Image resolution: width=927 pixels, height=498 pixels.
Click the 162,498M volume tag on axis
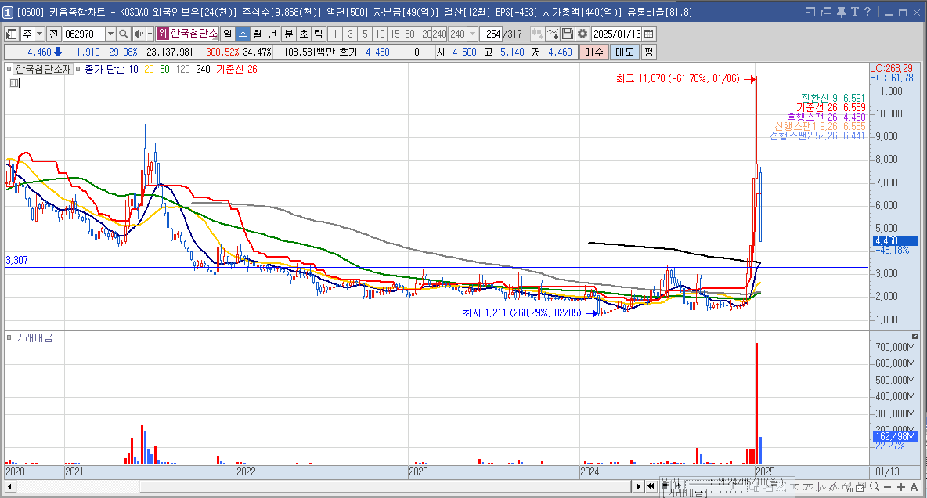[x=895, y=436]
